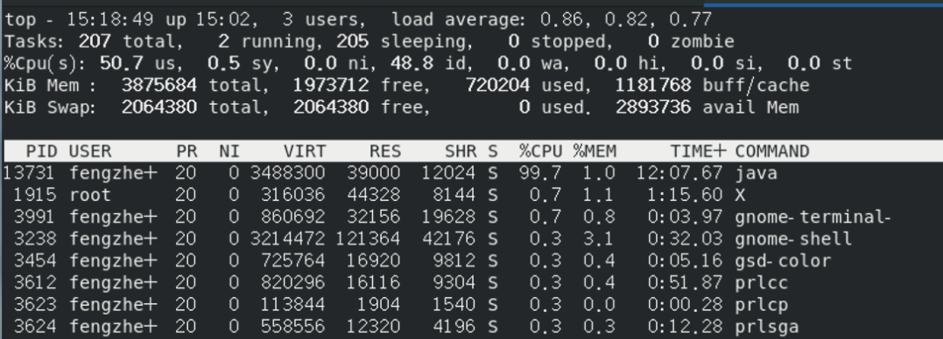Select the X process command name
Screen dimensions: 943x339
coord(741,195)
